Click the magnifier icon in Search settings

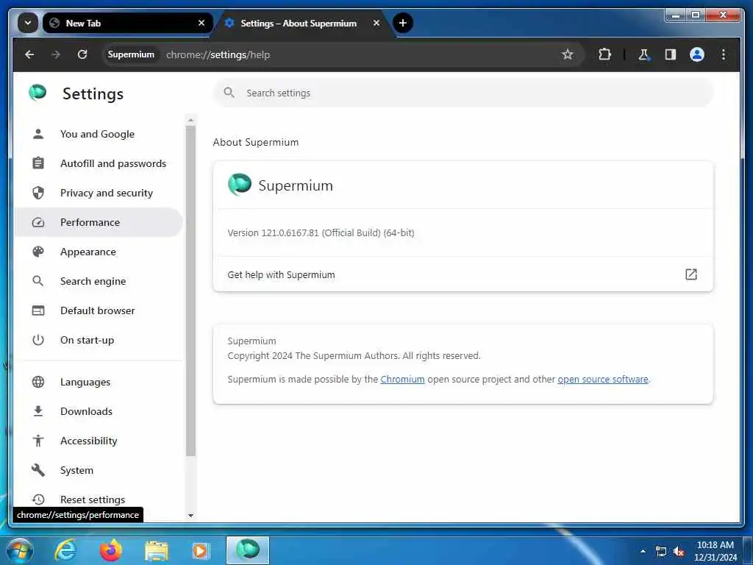(229, 92)
